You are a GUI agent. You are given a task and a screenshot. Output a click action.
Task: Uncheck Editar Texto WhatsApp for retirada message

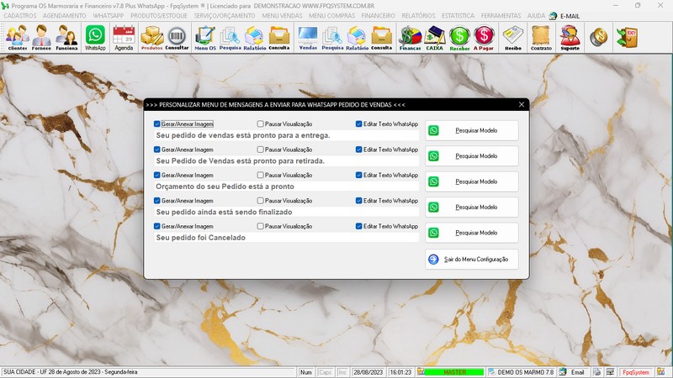tap(359, 150)
